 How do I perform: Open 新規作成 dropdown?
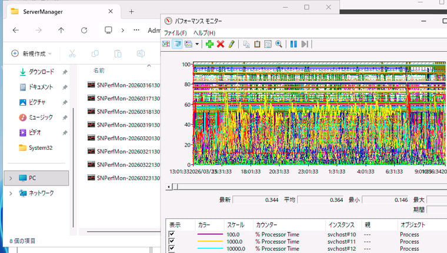click(31, 53)
